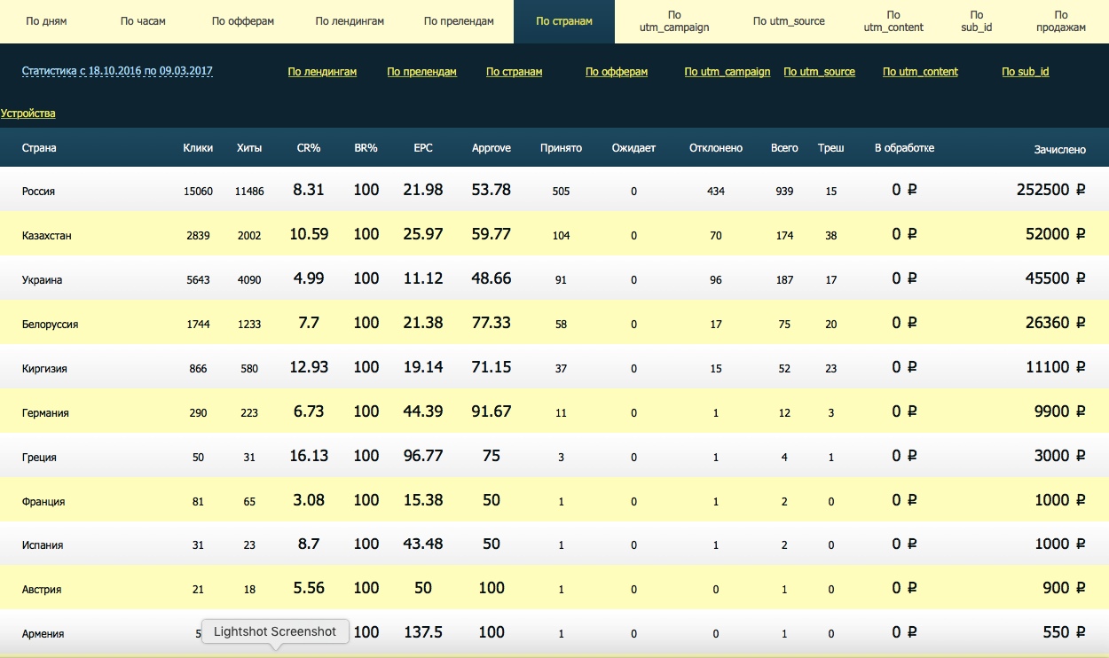1109x658 pixels.
Task: Click Киргизия CR% value 12.93
Action: pyautogui.click(x=309, y=367)
